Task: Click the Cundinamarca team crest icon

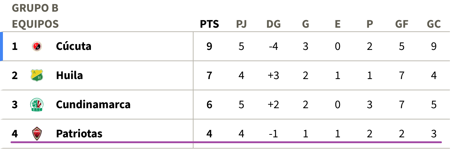Action: tap(37, 105)
